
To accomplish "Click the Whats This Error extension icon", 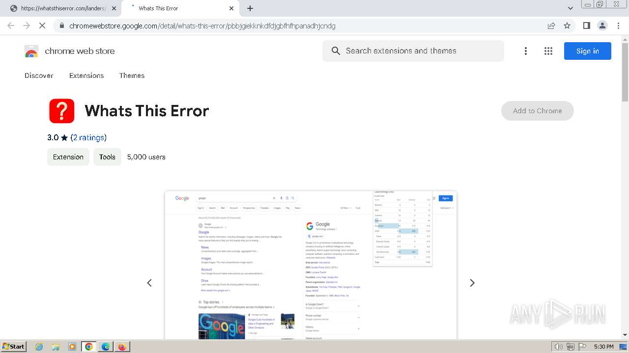I will coord(62,111).
